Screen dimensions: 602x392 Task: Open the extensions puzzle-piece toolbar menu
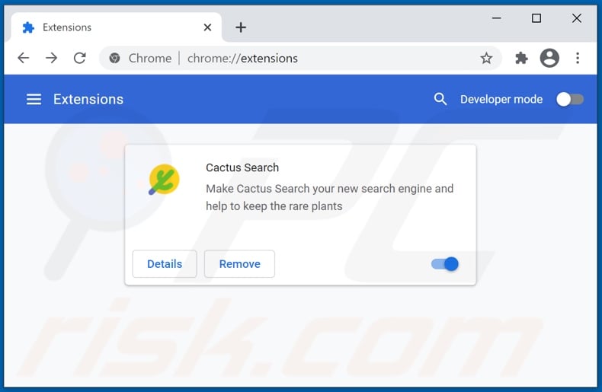[521, 59]
